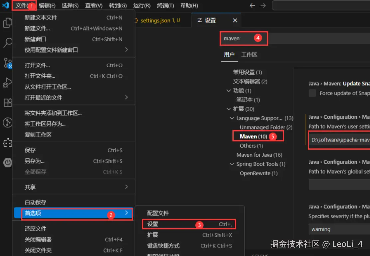Open the Extensions blocks icon

(7, 103)
